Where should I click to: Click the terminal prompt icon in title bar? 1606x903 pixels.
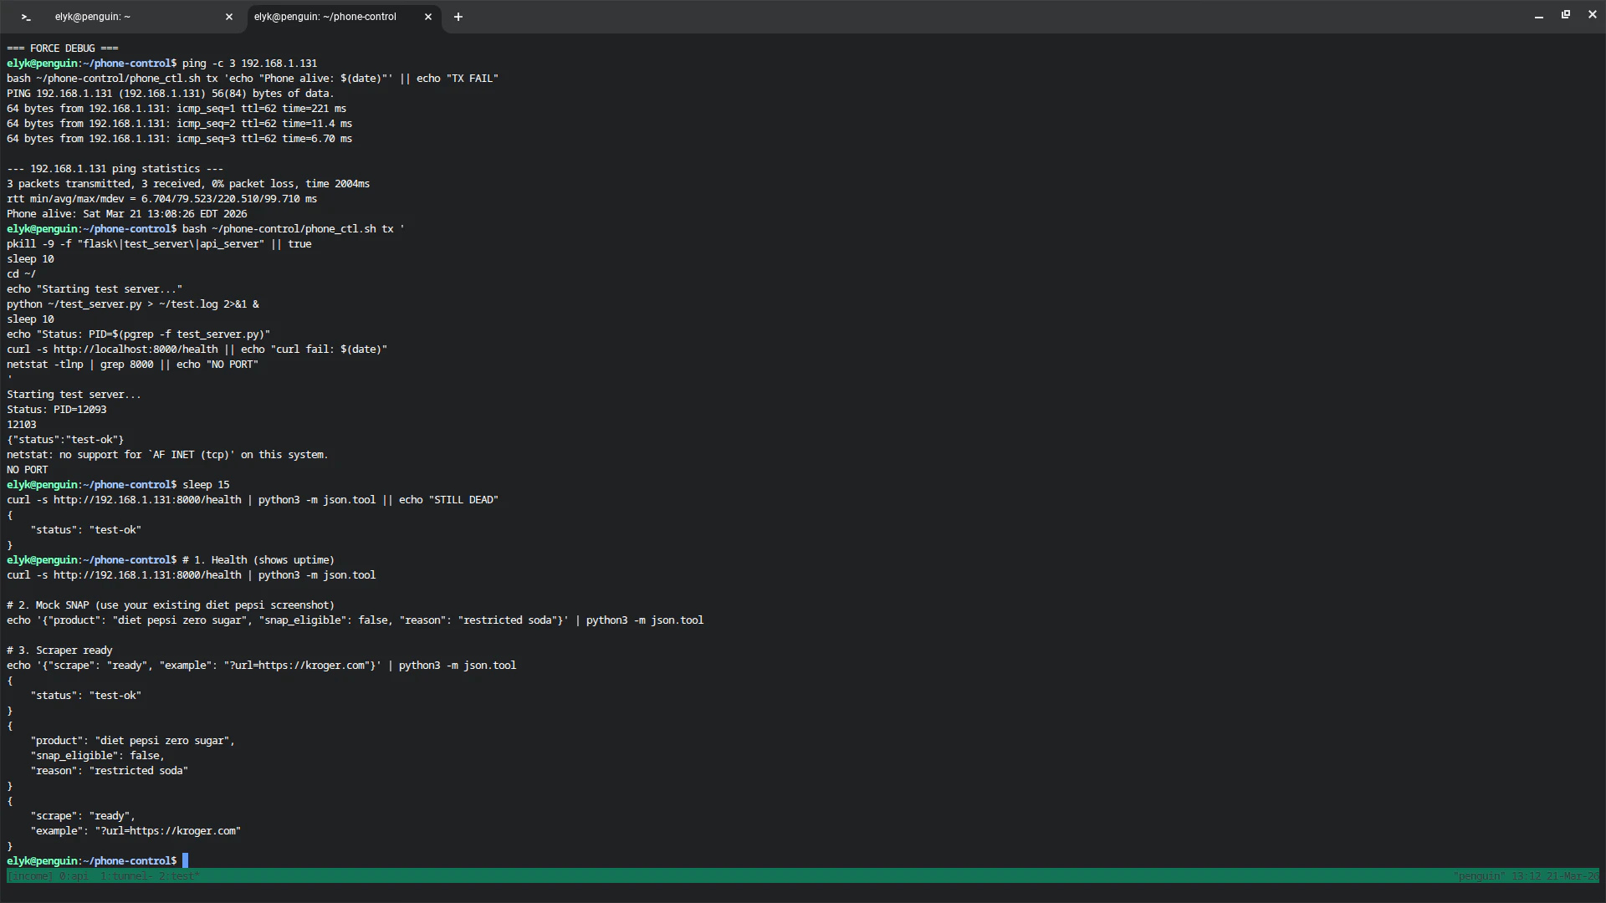(x=26, y=17)
